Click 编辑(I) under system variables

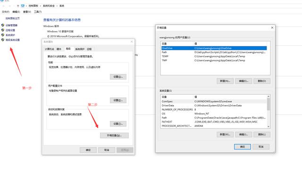(243, 134)
